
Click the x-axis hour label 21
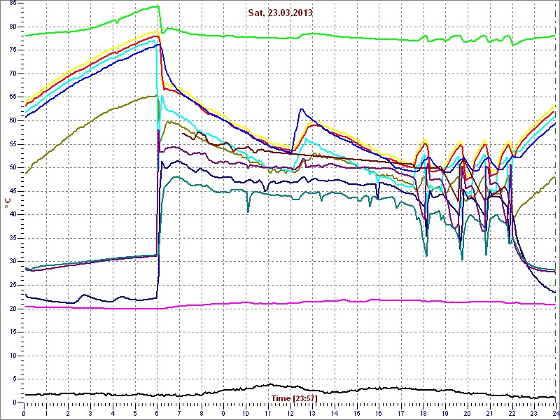[491, 413]
